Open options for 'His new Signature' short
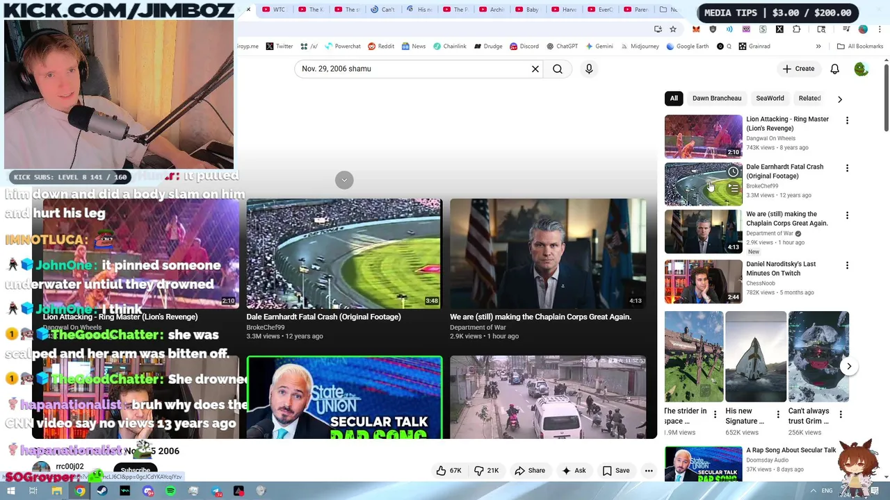This screenshot has height=500, width=890. pos(778,415)
